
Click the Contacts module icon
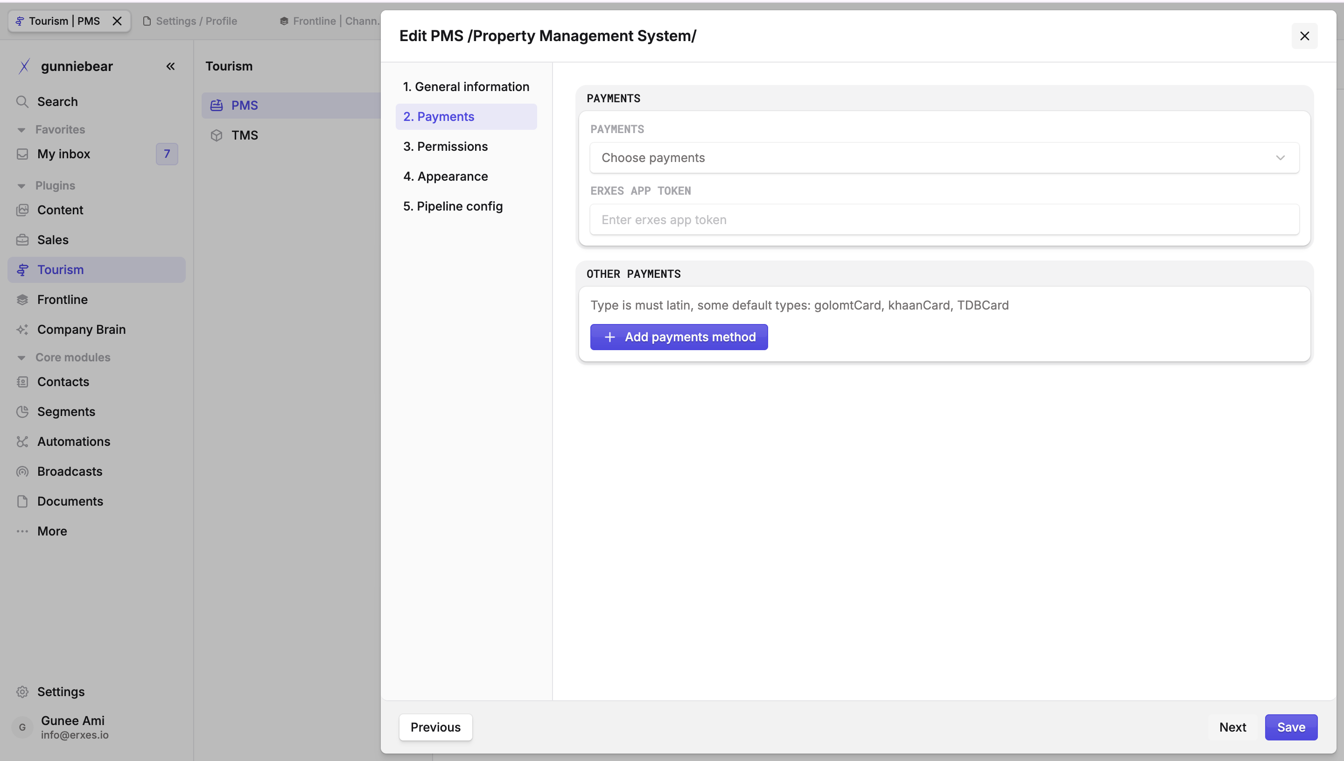pyautogui.click(x=22, y=381)
